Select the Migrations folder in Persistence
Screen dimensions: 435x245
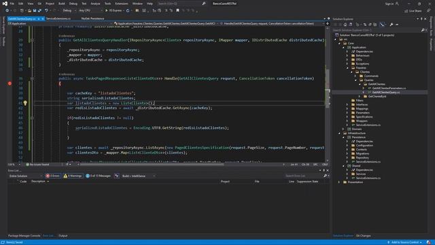[x=362, y=154]
